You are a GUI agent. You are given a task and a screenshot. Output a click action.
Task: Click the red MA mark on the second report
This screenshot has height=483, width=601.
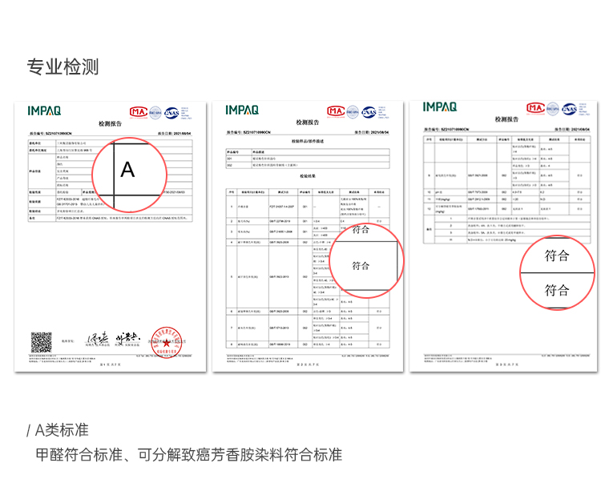coord(336,111)
